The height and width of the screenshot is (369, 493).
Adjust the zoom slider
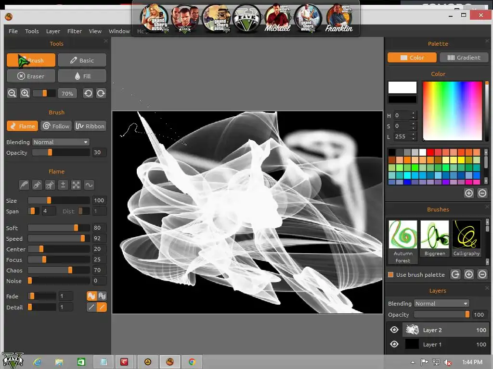click(x=44, y=93)
